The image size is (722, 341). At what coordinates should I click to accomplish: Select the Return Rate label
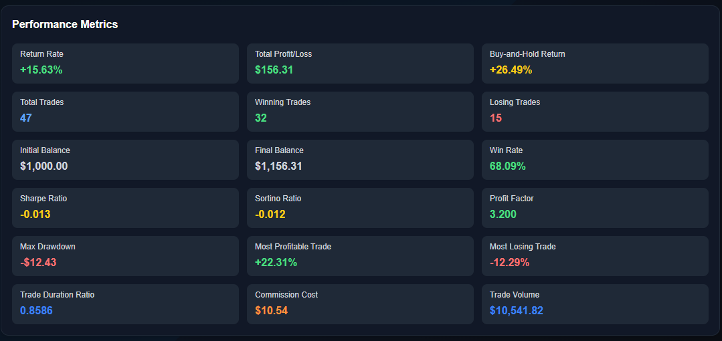42,54
